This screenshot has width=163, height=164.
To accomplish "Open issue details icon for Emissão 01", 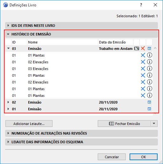I will coord(149,109).
